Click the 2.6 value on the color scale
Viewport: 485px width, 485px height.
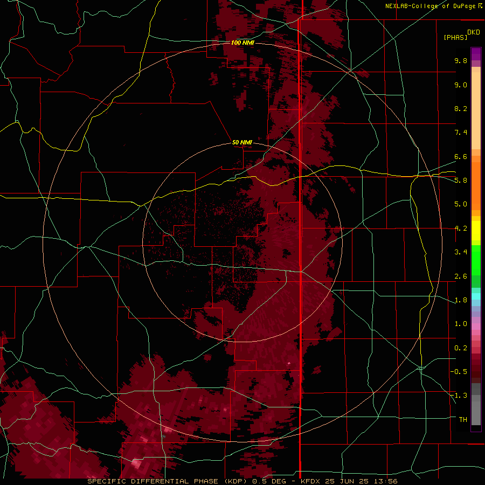pyautogui.click(x=461, y=276)
